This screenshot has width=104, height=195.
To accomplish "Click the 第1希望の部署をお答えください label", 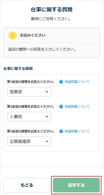I will [x=31, y=82].
